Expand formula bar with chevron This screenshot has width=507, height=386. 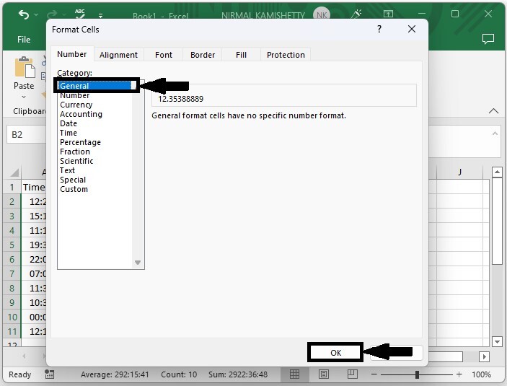(495, 133)
